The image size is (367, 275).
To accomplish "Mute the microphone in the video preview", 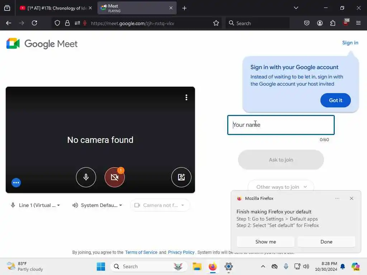I will pyautogui.click(x=86, y=177).
